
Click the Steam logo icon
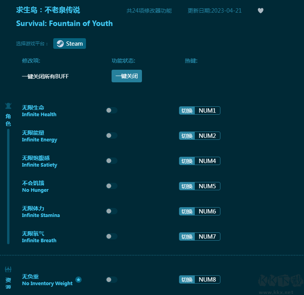[x=60, y=44]
